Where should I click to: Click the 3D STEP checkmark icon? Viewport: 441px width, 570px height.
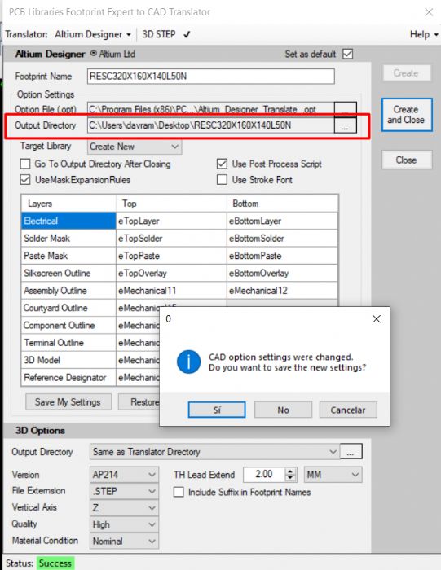coord(187,34)
